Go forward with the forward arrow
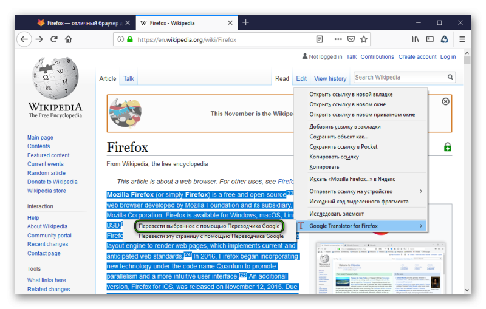This screenshot has height=309, width=486. pos(39,39)
